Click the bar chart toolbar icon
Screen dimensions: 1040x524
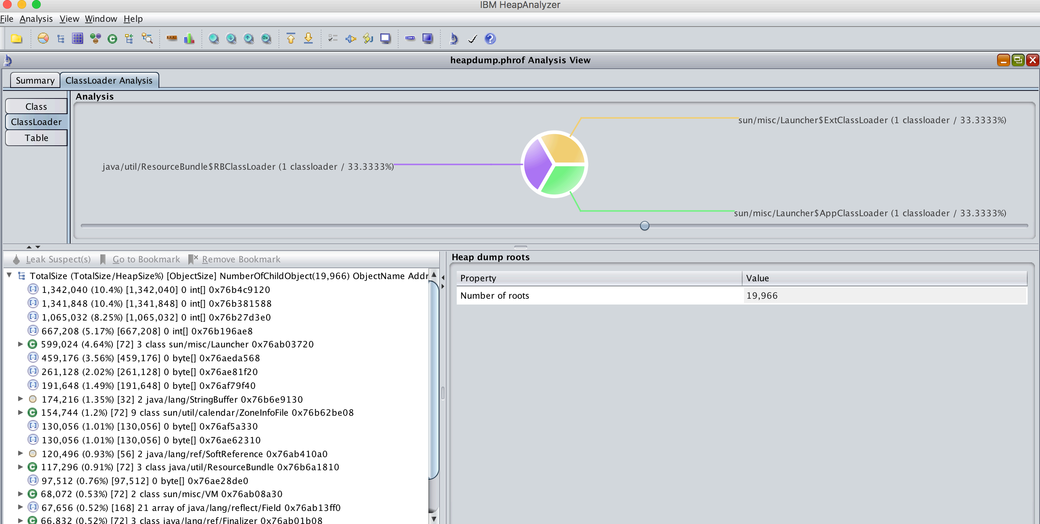pyautogui.click(x=189, y=39)
